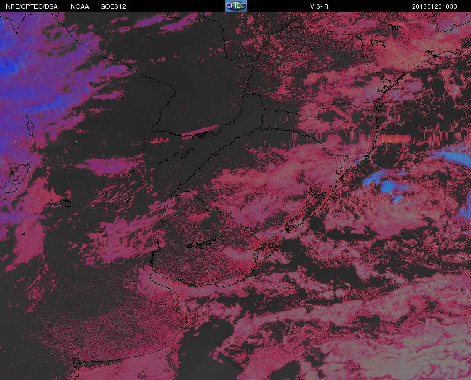
Task: Click the GOES12 satellite label
Action: coord(113,6)
